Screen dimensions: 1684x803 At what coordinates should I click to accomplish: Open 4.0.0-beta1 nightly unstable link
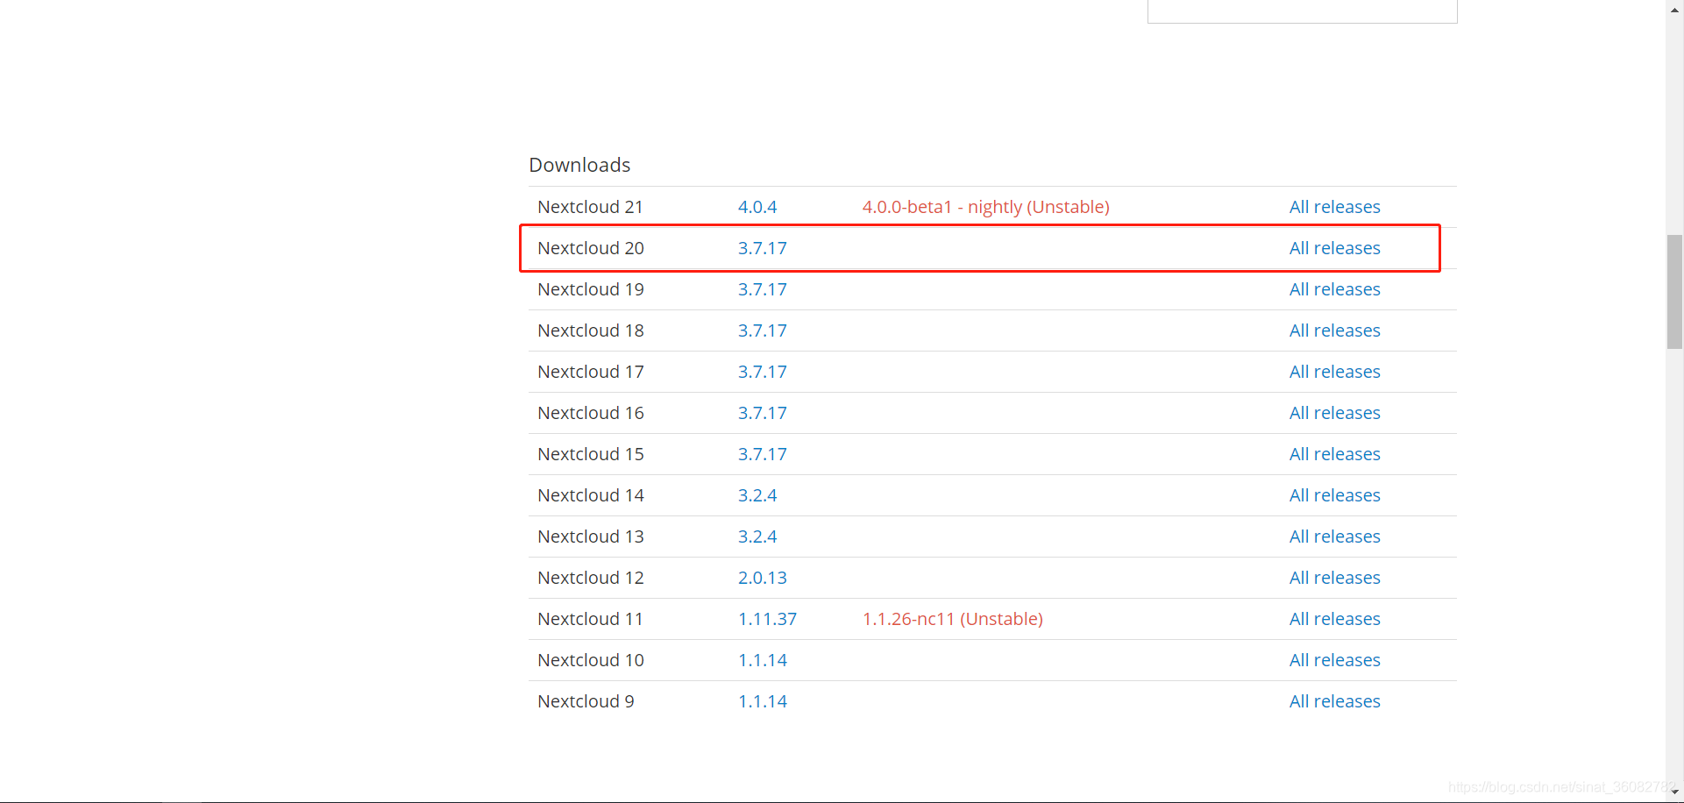click(985, 207)
